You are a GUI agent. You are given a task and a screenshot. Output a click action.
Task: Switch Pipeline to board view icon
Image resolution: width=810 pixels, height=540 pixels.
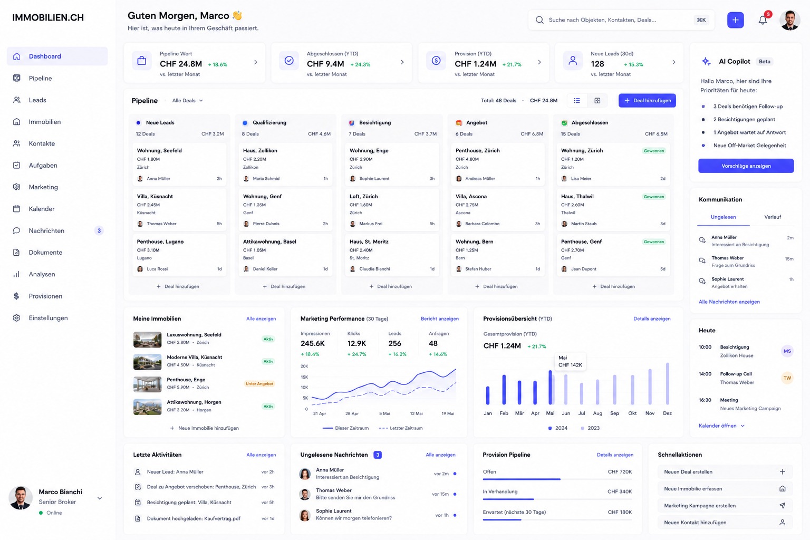(x=597, y=100)
